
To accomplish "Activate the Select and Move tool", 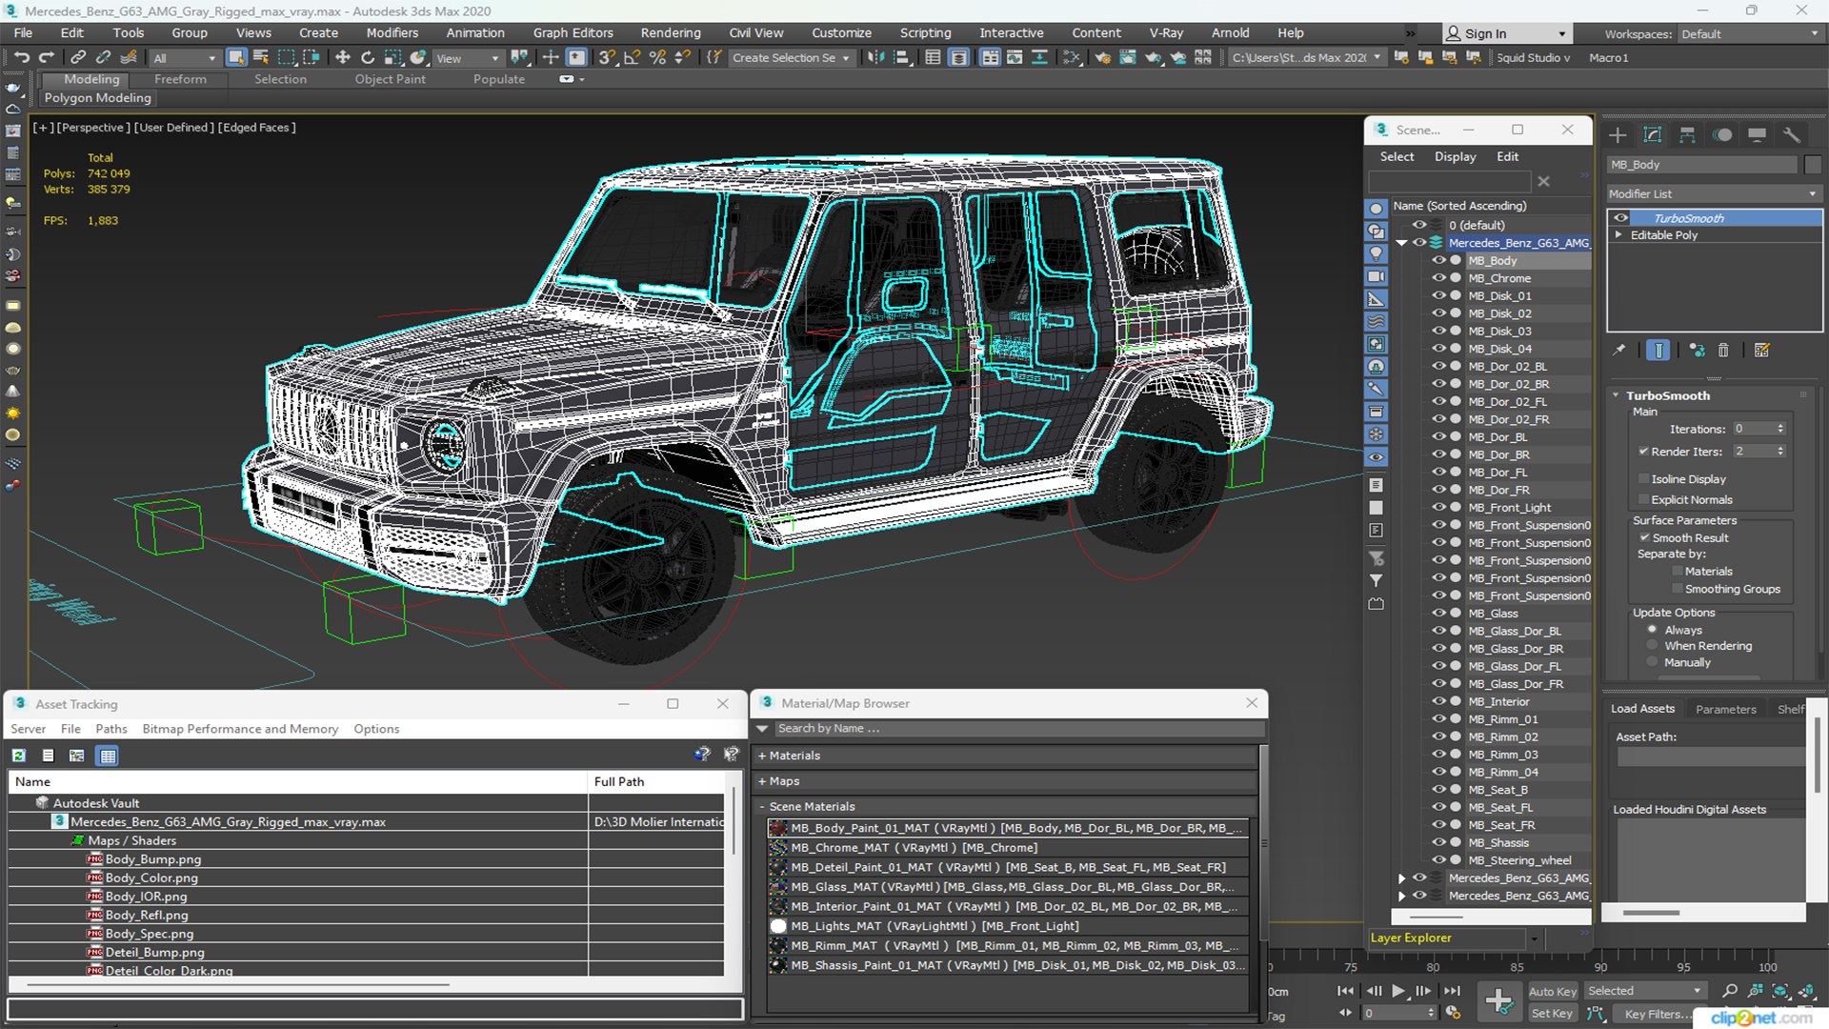I will pyautogui.click(x=342, y=58).
